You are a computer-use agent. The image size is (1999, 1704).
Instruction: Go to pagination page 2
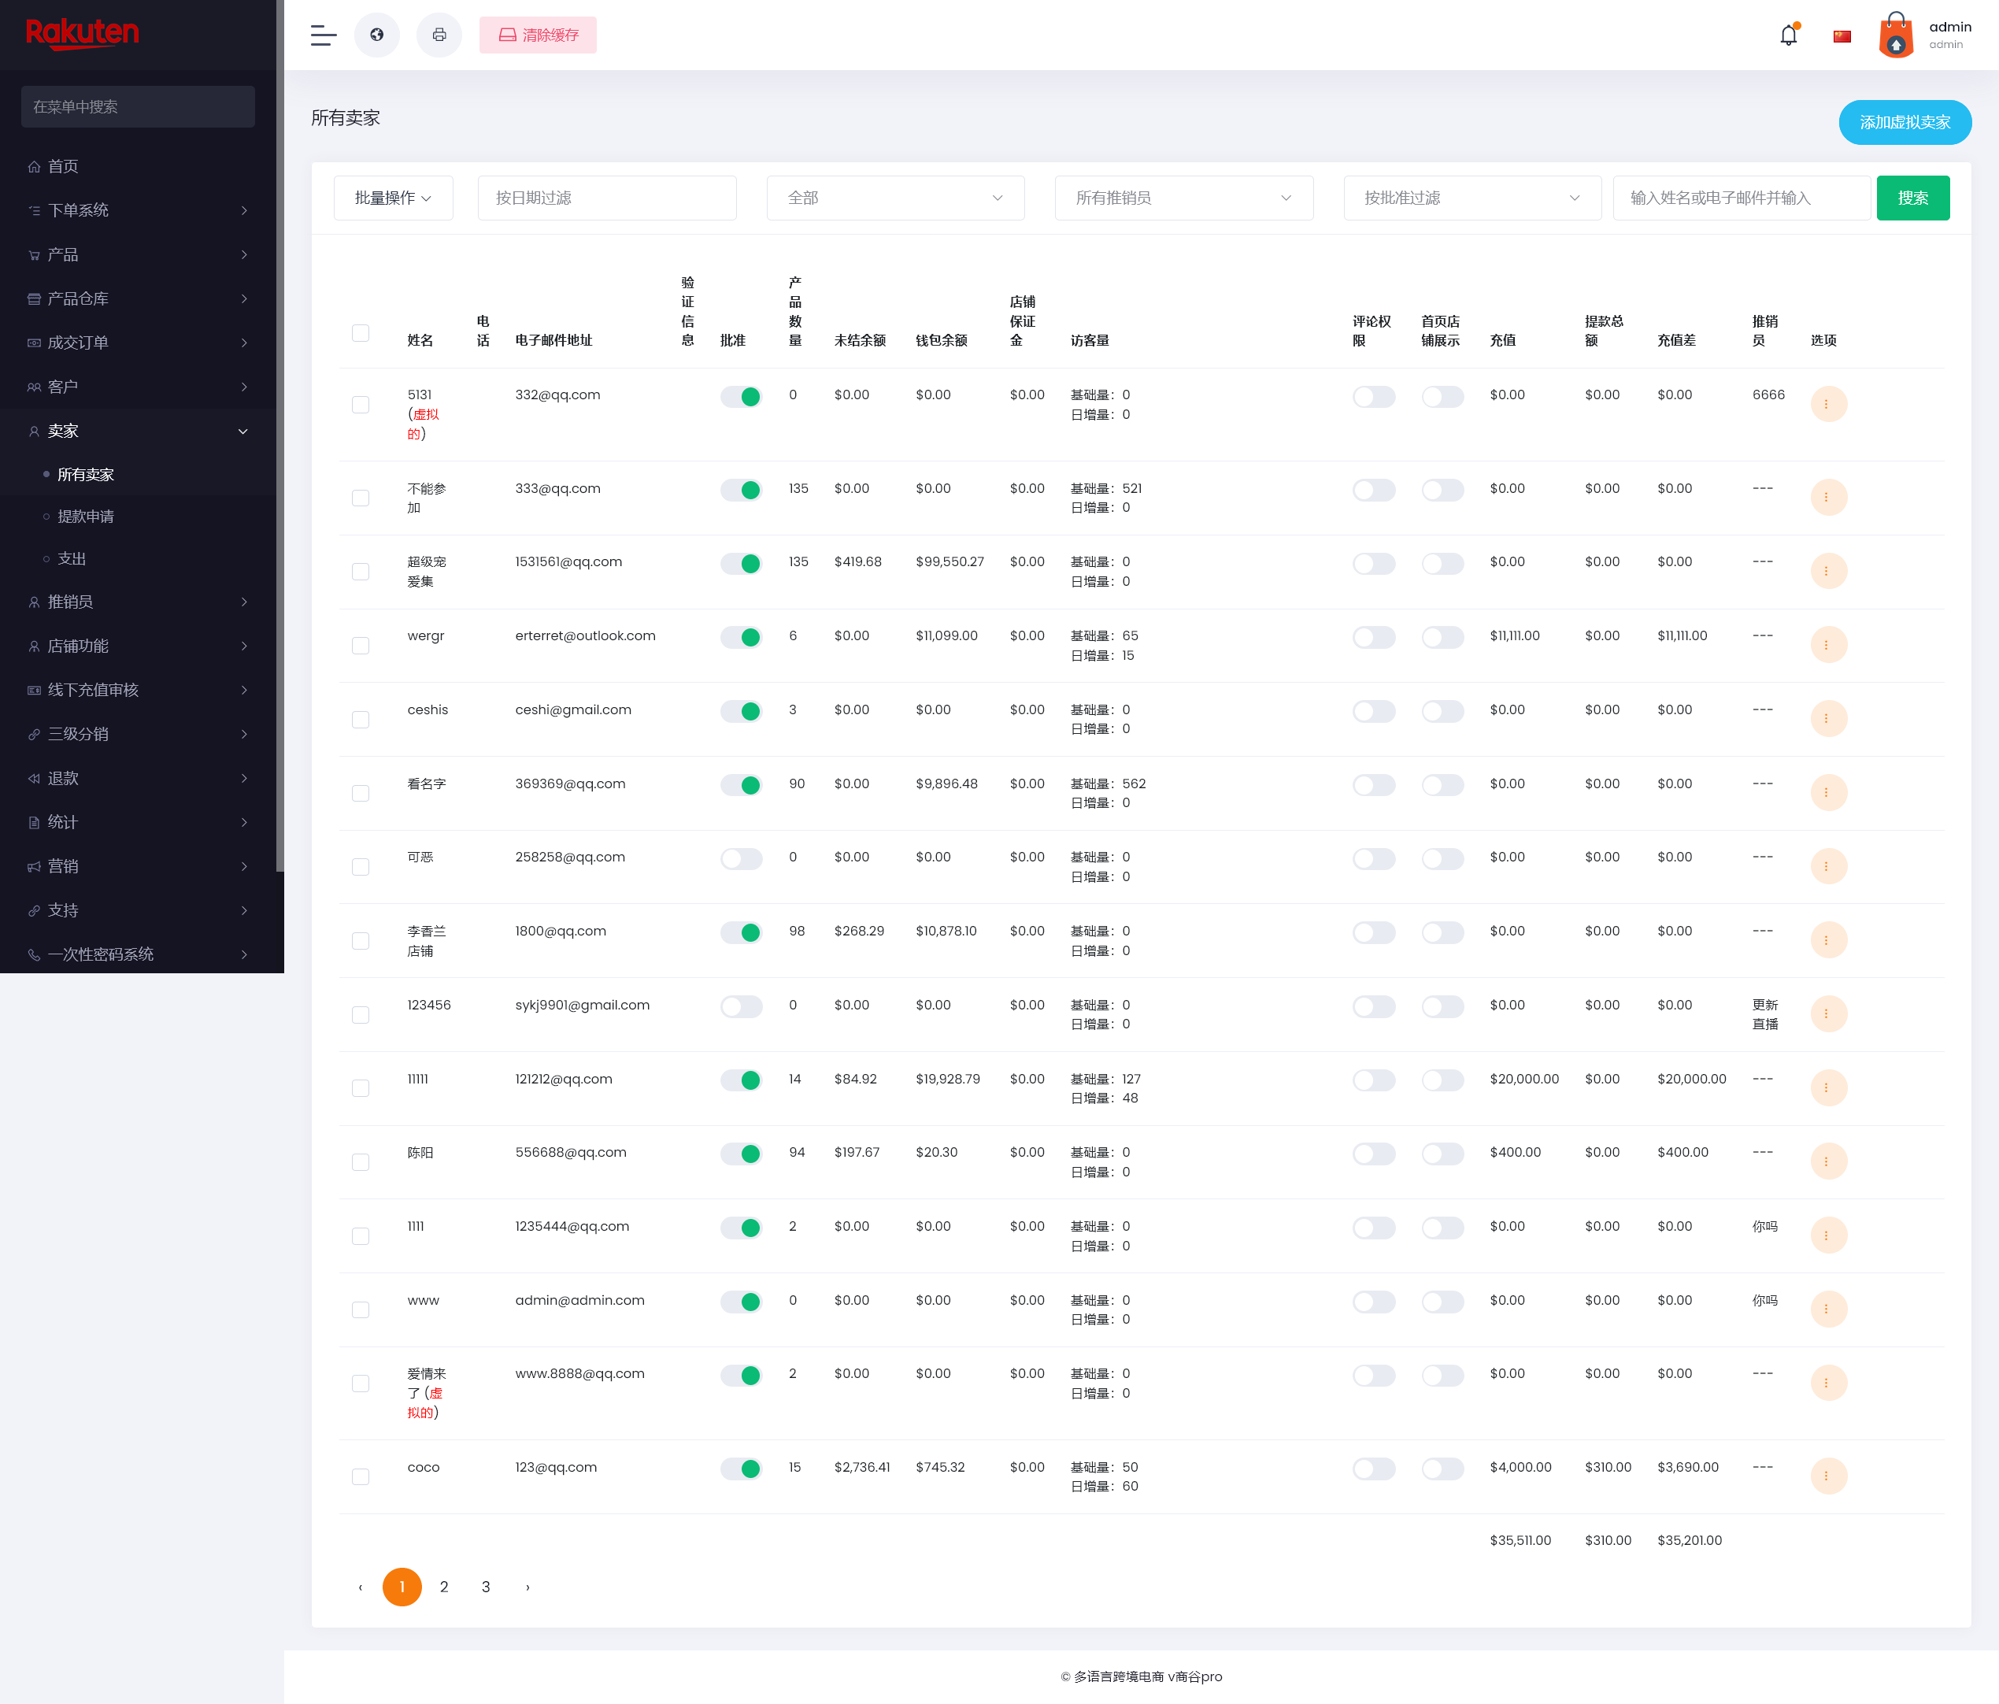pos(444,1587)
